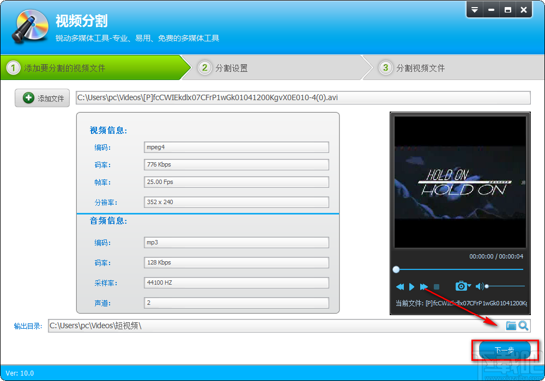Click the Ver: 10.0 status text
The height and width of the screenshot is (381, 545).
[x=20, y=373]
